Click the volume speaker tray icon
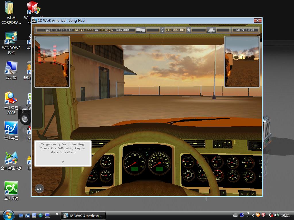The height and width of the screenshot is (220, 294). [x=276, y=215]
